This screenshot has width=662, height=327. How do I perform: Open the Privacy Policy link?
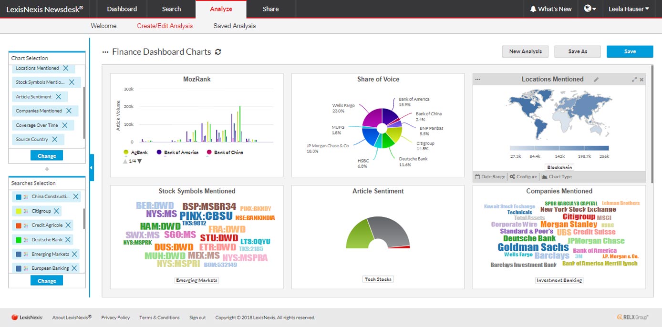[115, 317]
